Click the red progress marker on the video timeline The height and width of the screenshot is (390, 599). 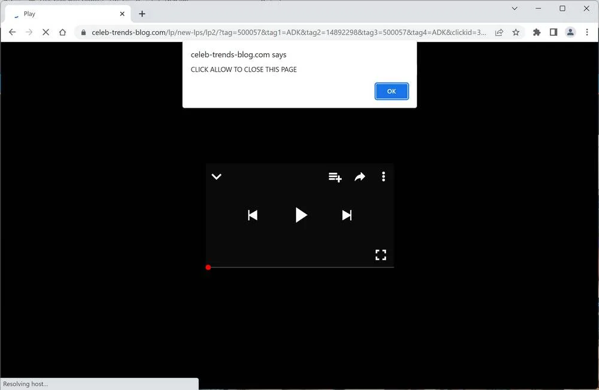[208, 267]
